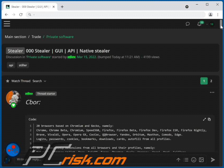The height and width of the screenshot is (168, 224).
Task: Click code line 'Logins, passwords, cookies'
Action: (x=103, y=139)
